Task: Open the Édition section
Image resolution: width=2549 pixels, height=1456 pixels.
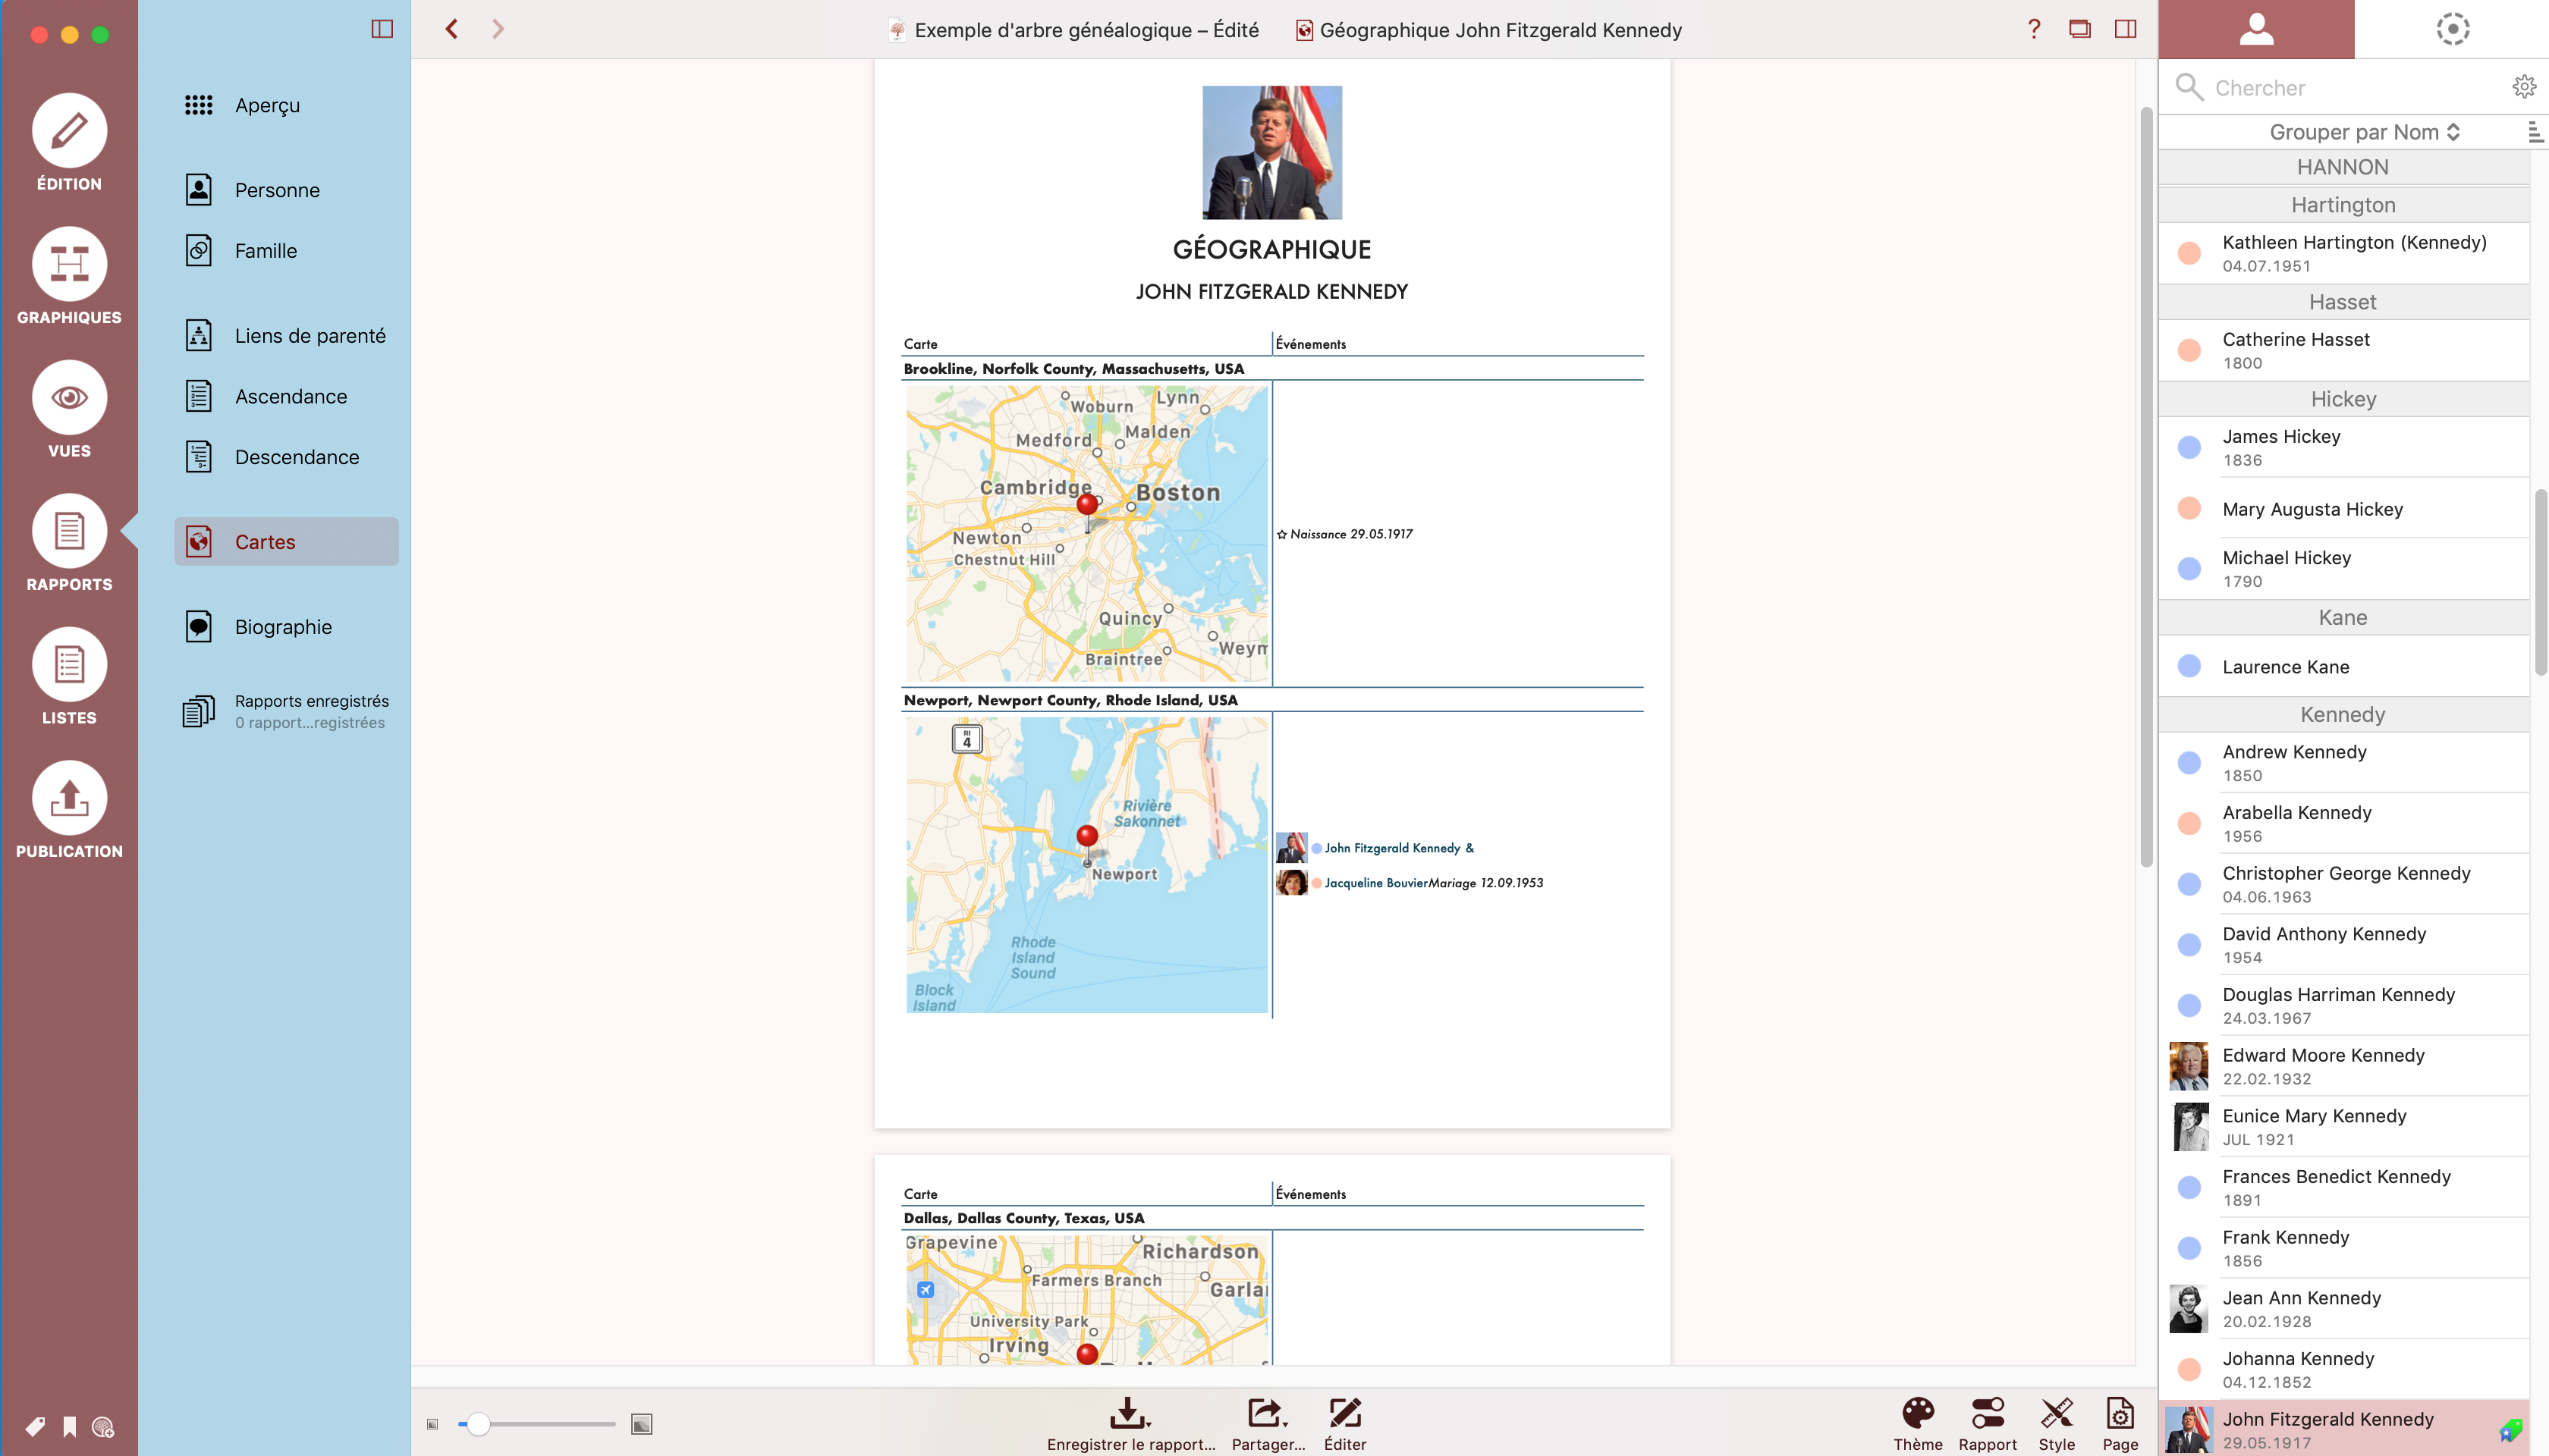Action: [69, 142]
